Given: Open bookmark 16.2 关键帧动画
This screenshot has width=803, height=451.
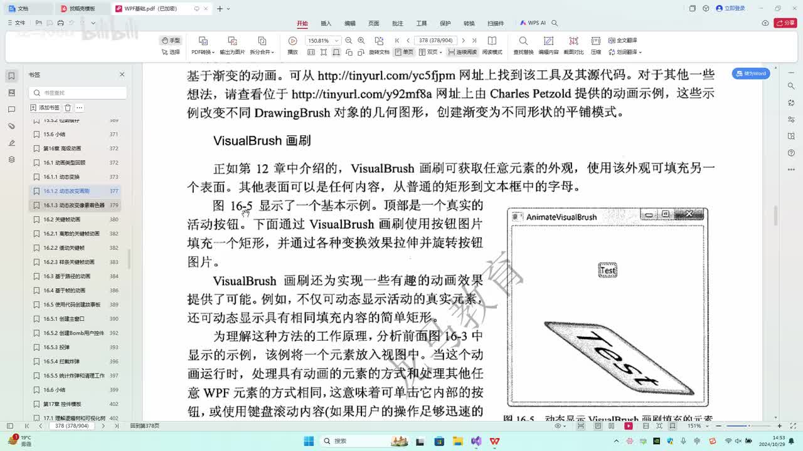Looking at the screenshot, I should pyautogui.click(x=75, y=219).
